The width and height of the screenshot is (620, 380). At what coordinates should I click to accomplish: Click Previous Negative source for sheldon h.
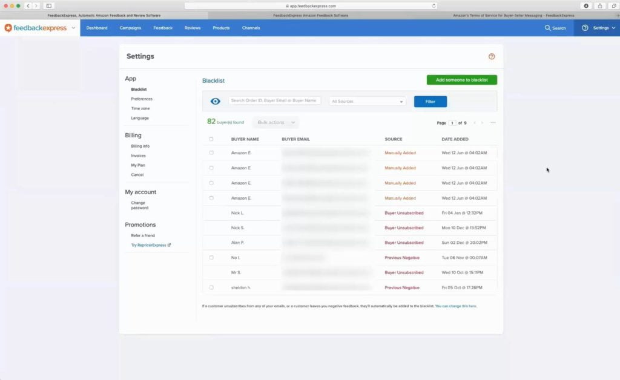click(x=402, y=287)
